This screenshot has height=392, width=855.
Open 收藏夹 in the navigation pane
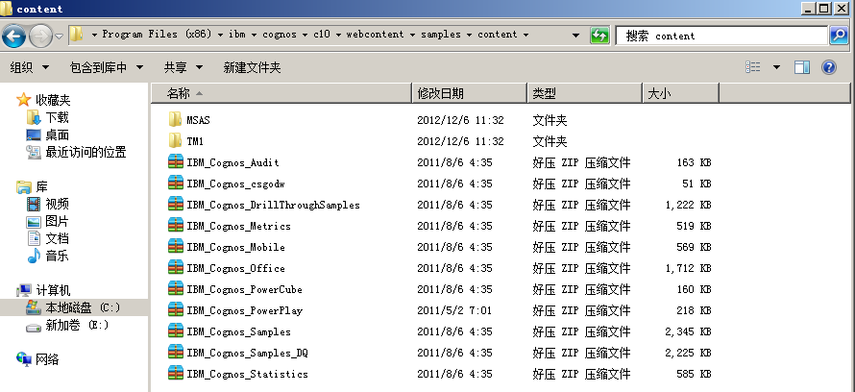(53, 100)
